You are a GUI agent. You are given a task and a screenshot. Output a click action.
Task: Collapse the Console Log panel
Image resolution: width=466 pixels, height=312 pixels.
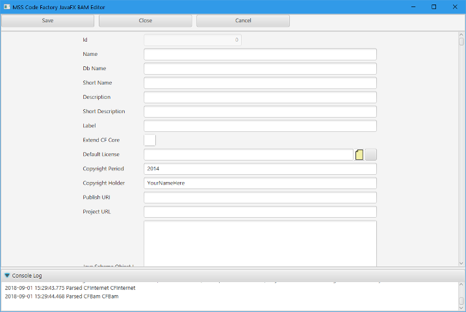click(7, 276)
